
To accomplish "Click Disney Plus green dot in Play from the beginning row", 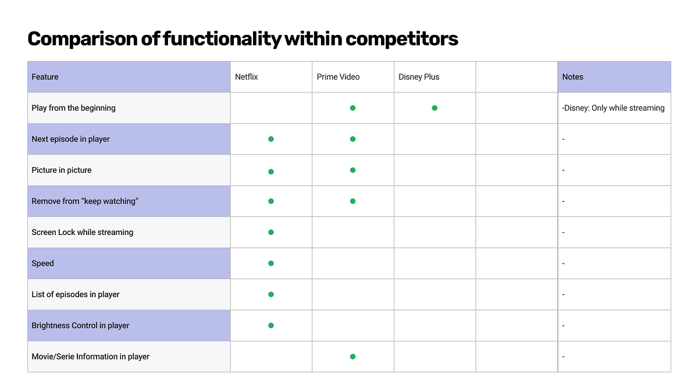I will point(435,108).
